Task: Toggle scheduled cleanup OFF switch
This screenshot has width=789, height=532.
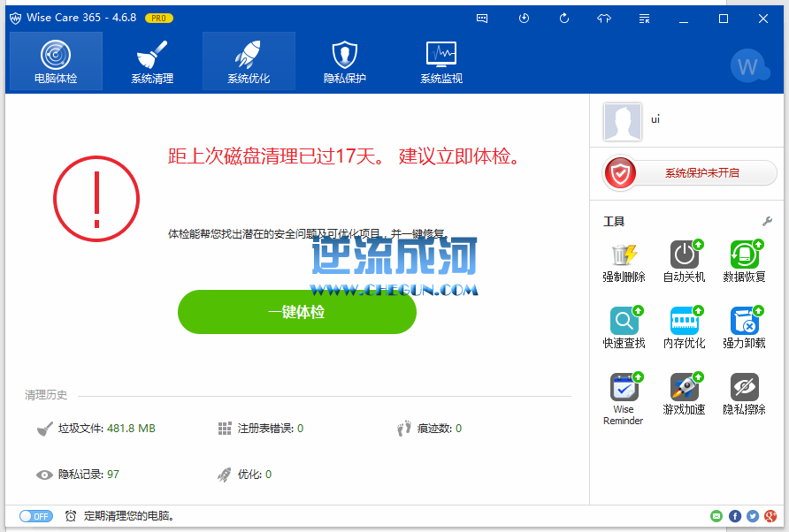Action: pyautogui.click(x=35, y=516)
